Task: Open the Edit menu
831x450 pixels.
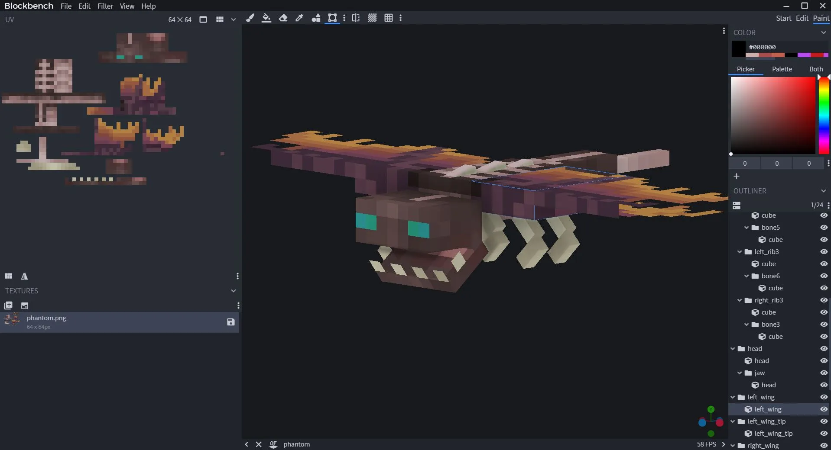Action: 84,6
